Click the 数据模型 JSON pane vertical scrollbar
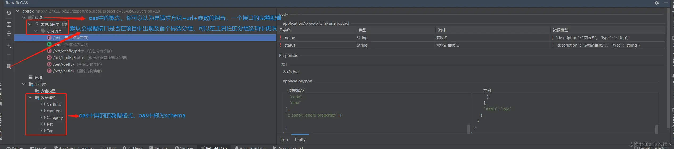The height and width of the screenshot is (149, 674). click(469, 129)
